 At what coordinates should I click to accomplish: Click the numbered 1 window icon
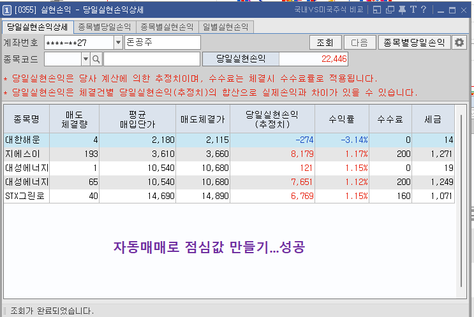pos(6,11)
